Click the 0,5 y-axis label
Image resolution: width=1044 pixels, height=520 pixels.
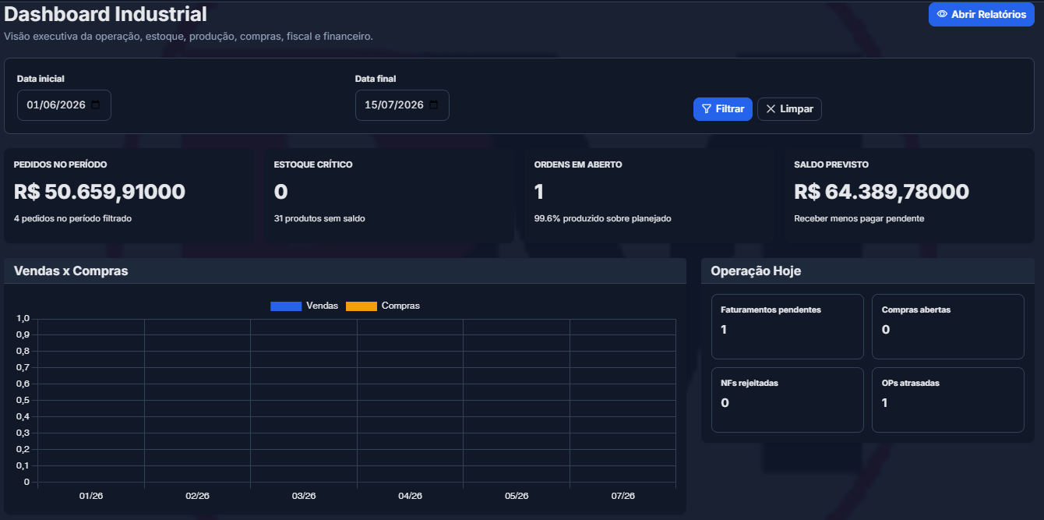23,400
